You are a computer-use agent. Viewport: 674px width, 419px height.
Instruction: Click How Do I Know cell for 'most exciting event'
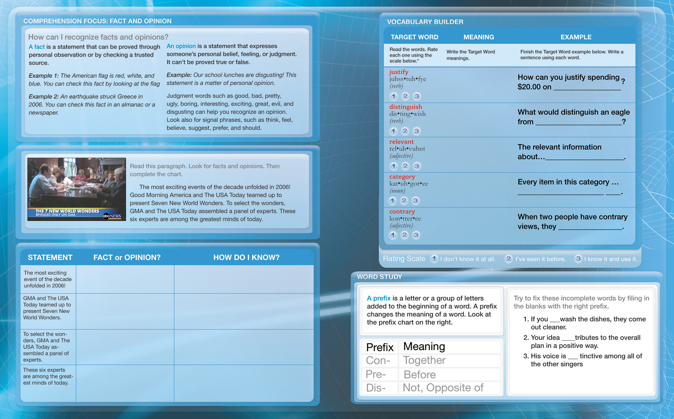coord(244,279)
